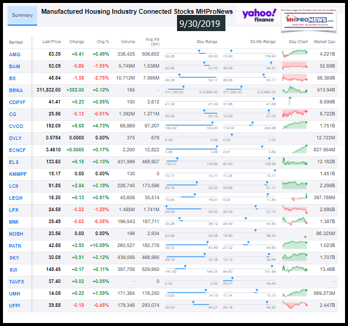This screenshot has width=348, height=326.
Task: Open the ELS day chart thumbnail
Action: coord(295,162)
